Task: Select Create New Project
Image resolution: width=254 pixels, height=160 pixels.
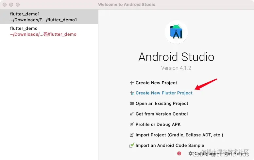Action: click(x=156, y=83)
